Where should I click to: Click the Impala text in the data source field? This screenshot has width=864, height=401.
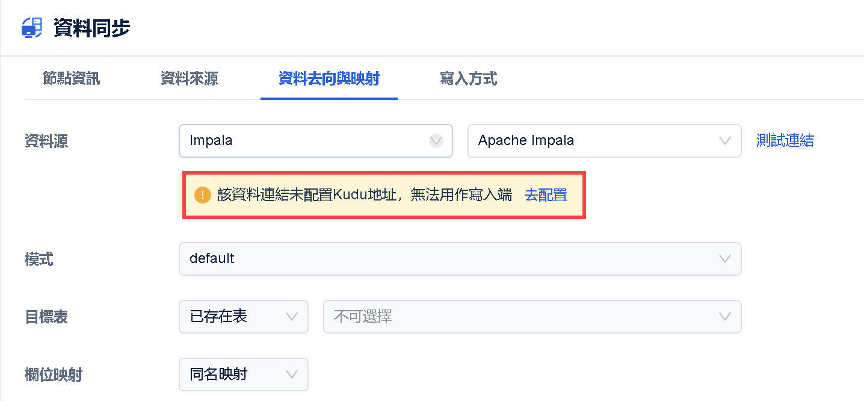pyautogui.click(x=211, y=141)
